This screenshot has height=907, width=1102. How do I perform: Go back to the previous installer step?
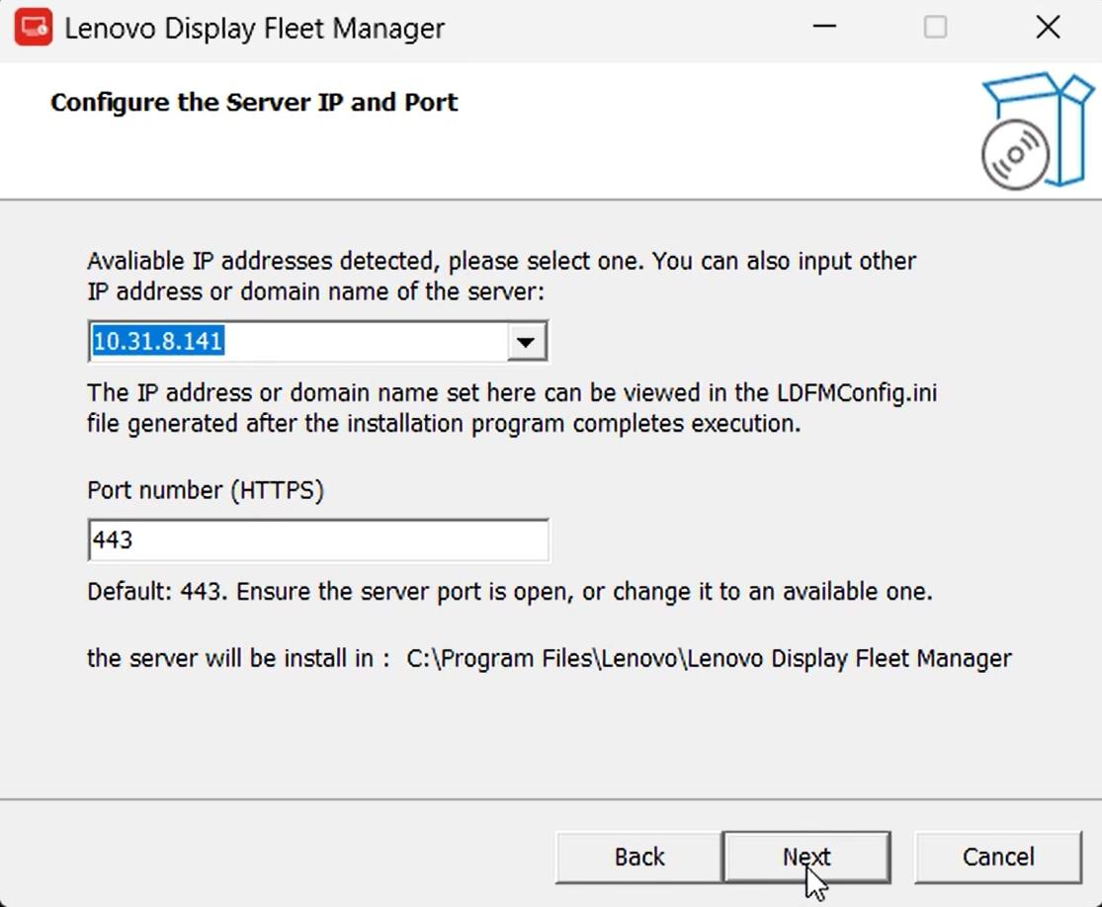[x=638, y=857]
